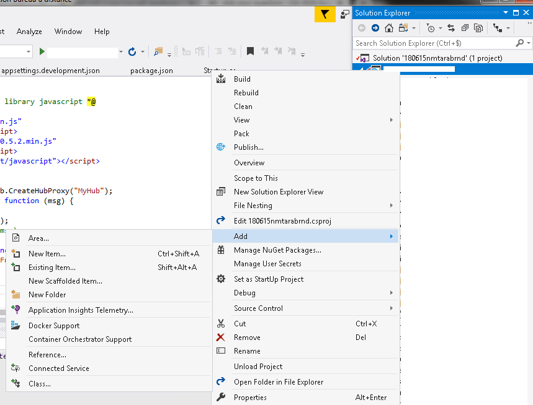Screen dimensions: 533x405
Task: Expand the pending changes filter dropdown
Action: 440,28
